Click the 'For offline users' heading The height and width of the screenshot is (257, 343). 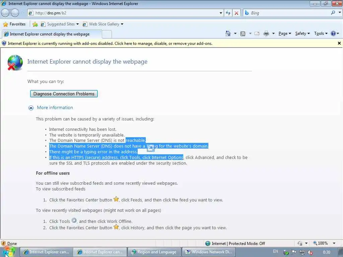tap(53, 173)
